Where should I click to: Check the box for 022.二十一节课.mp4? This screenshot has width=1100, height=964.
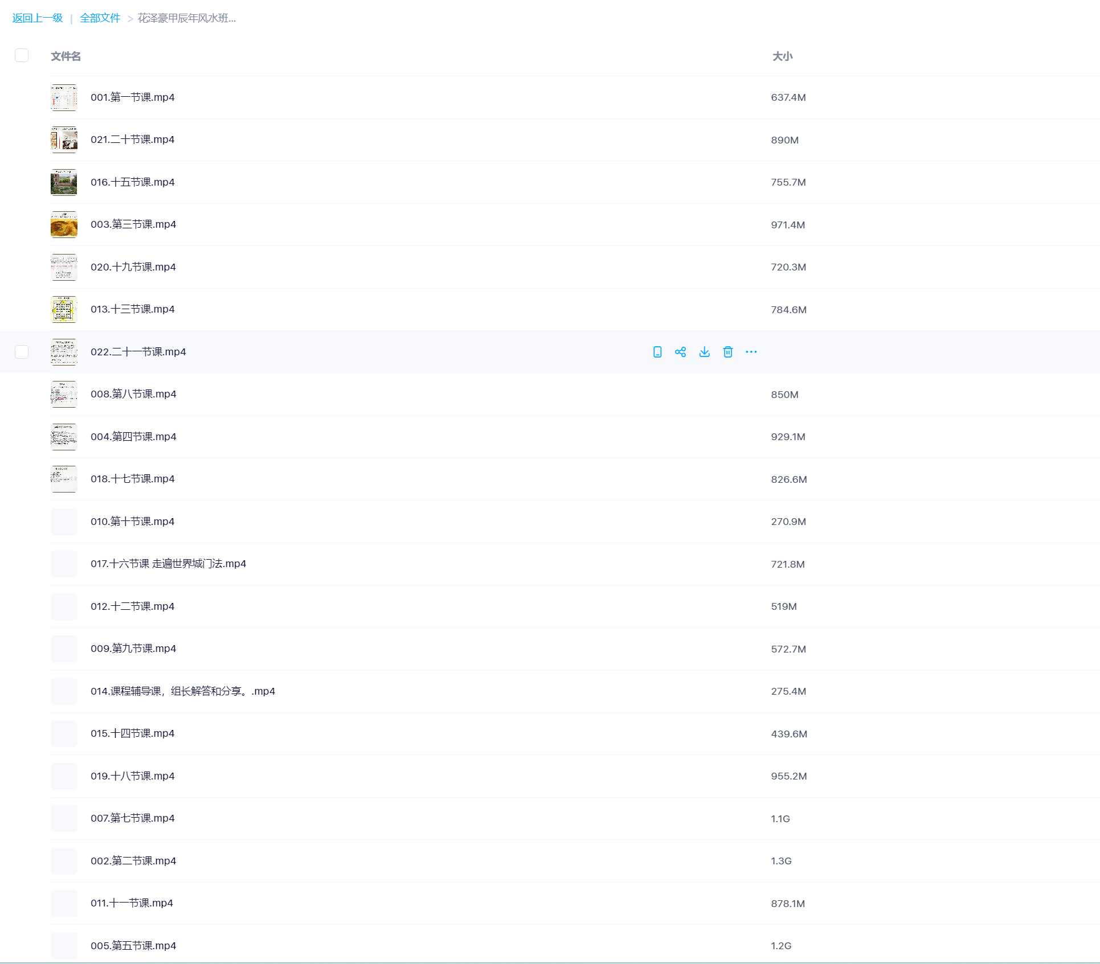[x=22, y=352]
